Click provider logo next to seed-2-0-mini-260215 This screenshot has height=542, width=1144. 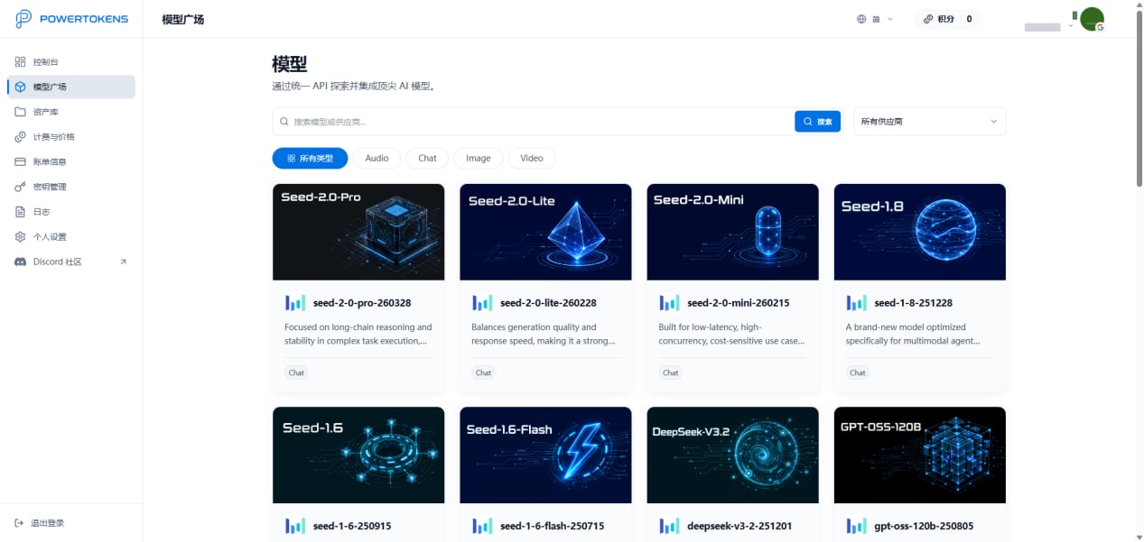669,303
